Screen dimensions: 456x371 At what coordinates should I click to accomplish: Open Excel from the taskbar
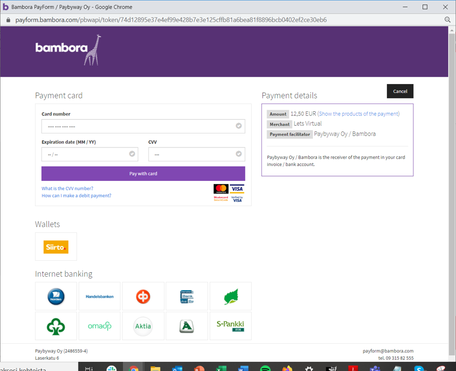coord(221,368)
